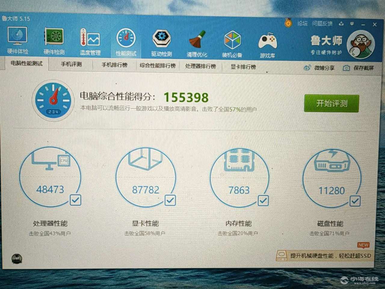The height and width of the screenshot is (289, 385).
Task: Open the title bar dropdown menu arrow
Action: coord(352,24)
